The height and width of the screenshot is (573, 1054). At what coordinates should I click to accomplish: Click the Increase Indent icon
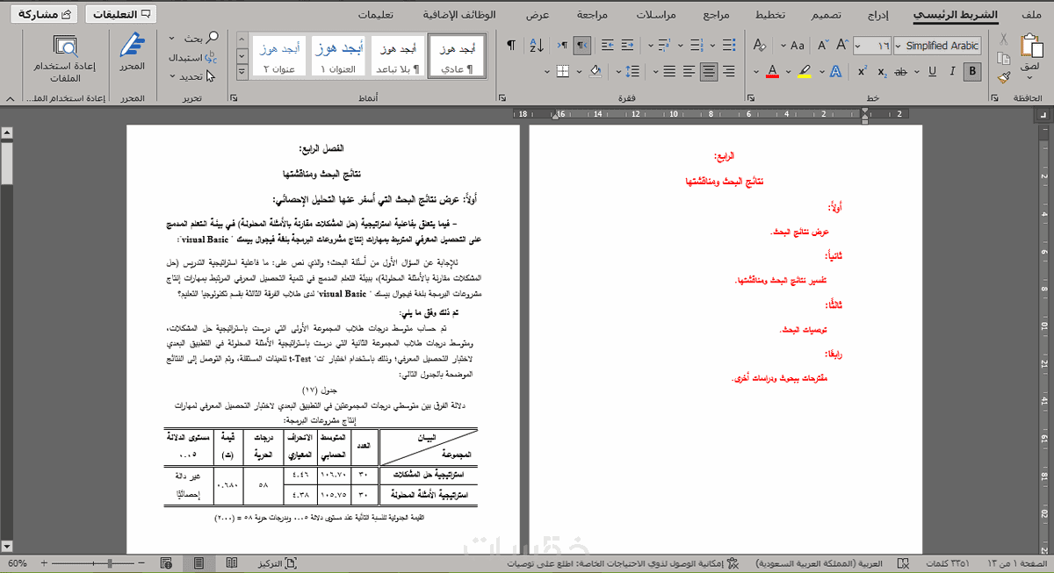click(608, 46)
